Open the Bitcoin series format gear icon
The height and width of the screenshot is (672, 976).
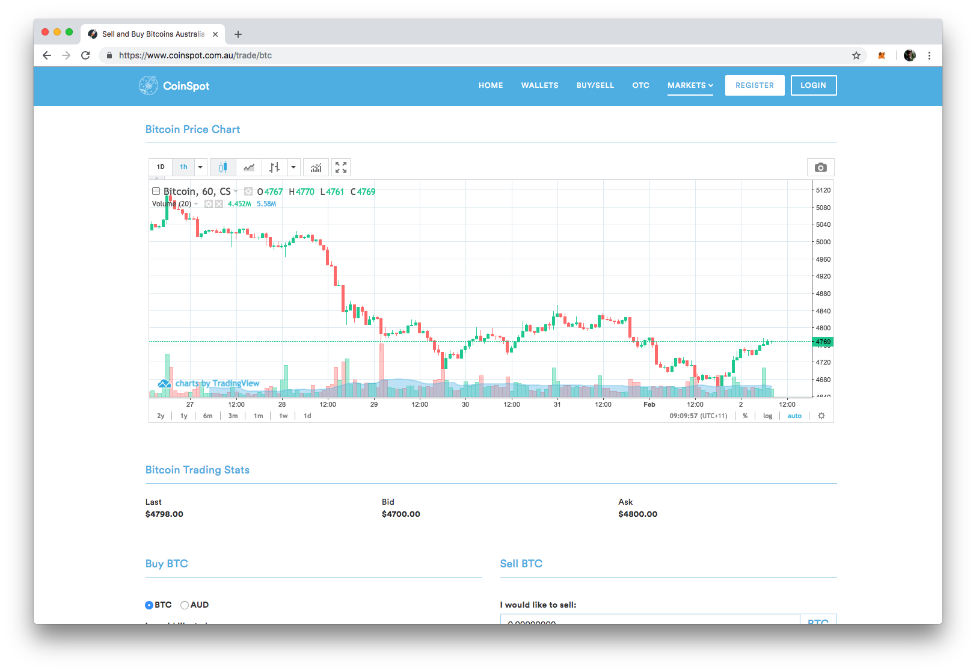(x=248, y=191)
